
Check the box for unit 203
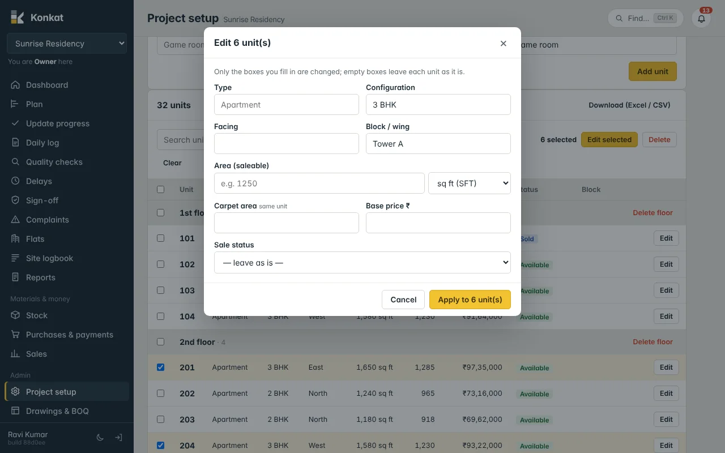click(x=160, y=420)
